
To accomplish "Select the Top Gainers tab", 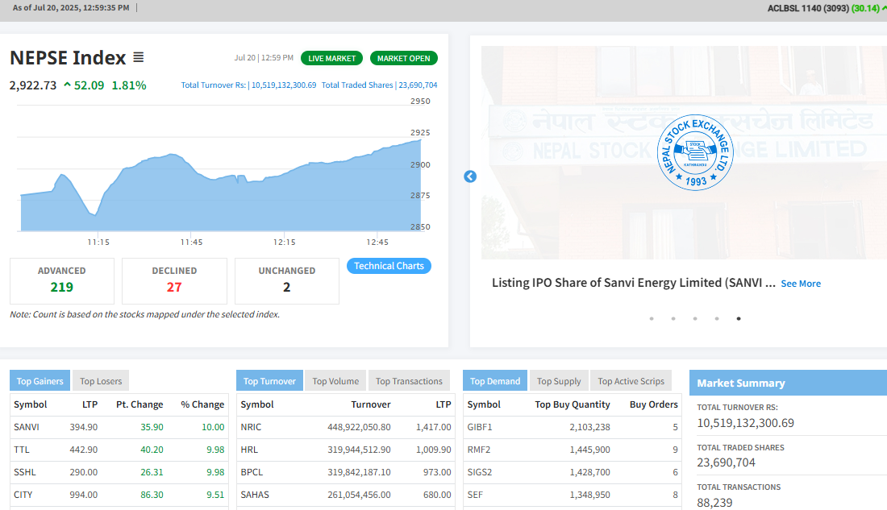I will (40, 381).
